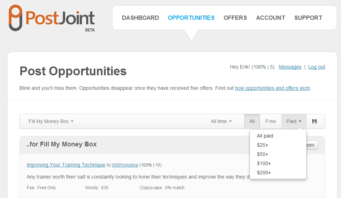The image size is (341, 198).
Task: Toggle the Paid filter dropdown
Action: point(294,121)
